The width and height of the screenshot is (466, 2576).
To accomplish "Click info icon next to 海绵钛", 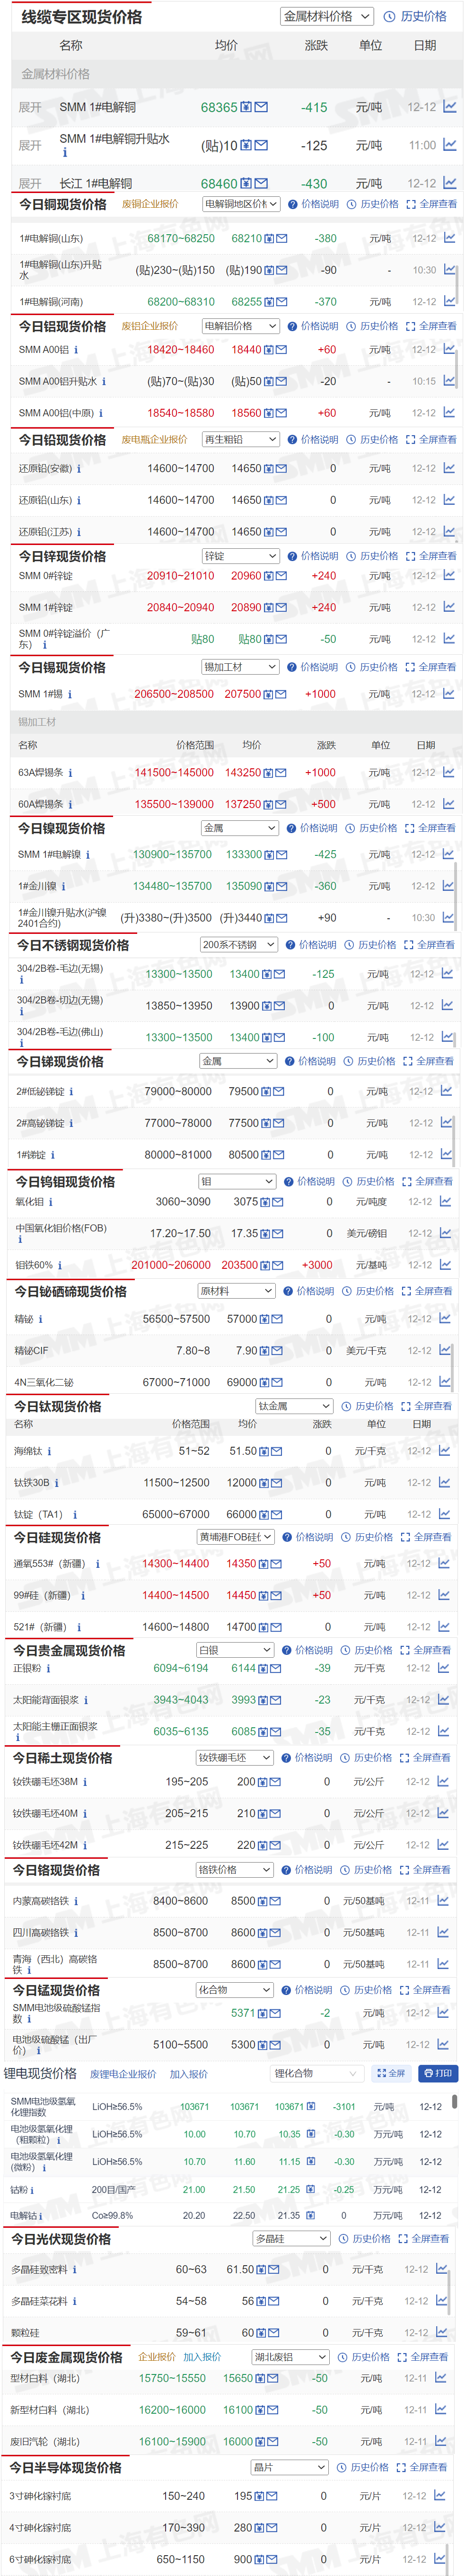I will pos(49,1451).
